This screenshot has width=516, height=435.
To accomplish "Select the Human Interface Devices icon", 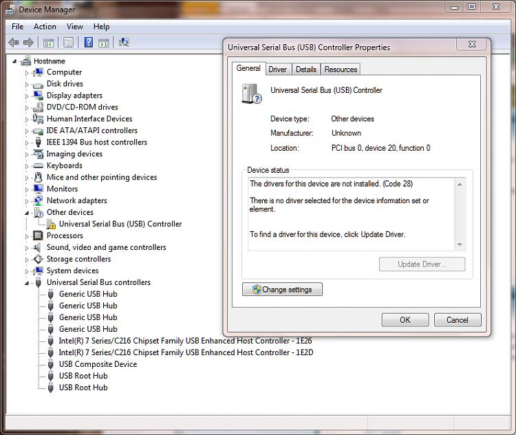I will click(x=38, y=118).
